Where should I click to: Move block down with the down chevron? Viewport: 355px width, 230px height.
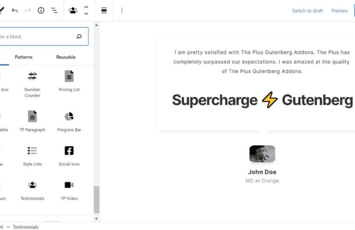coord(86,14)
